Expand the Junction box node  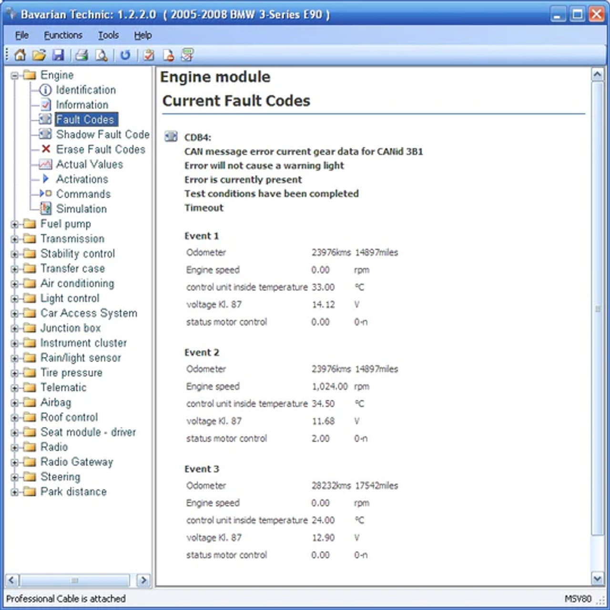[15, 328]
